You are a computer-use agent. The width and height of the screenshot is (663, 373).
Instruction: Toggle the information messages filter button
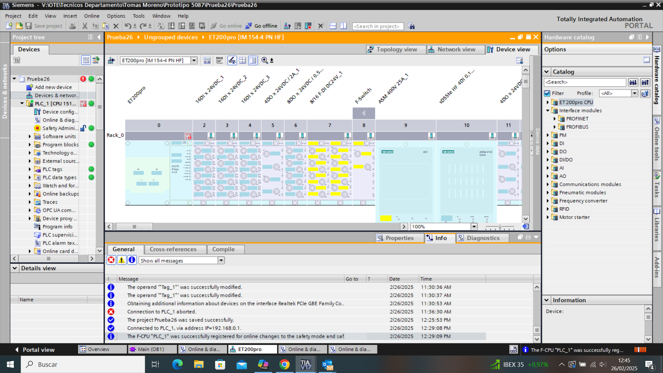click(132, 260)
